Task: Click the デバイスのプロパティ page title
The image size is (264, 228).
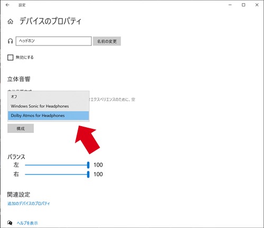Action: tap(50, 21)
